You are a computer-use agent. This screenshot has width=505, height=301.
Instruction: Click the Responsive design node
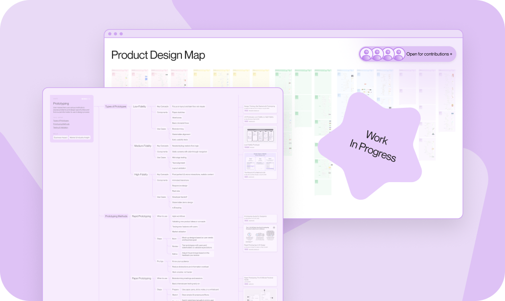180,186
